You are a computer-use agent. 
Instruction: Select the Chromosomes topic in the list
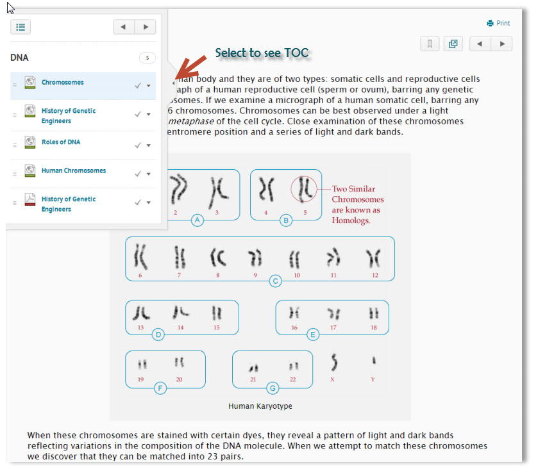(x=62, y=83)
